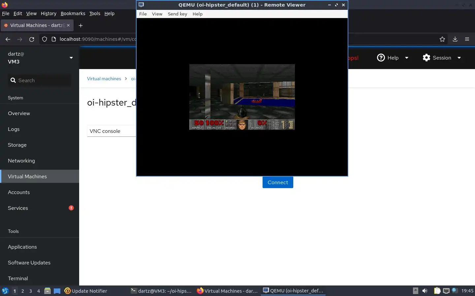Image resolution: width=475 pixels, height=296 pixels.
Task: Click Remote Viewer window menu icon
Action: 141,5
